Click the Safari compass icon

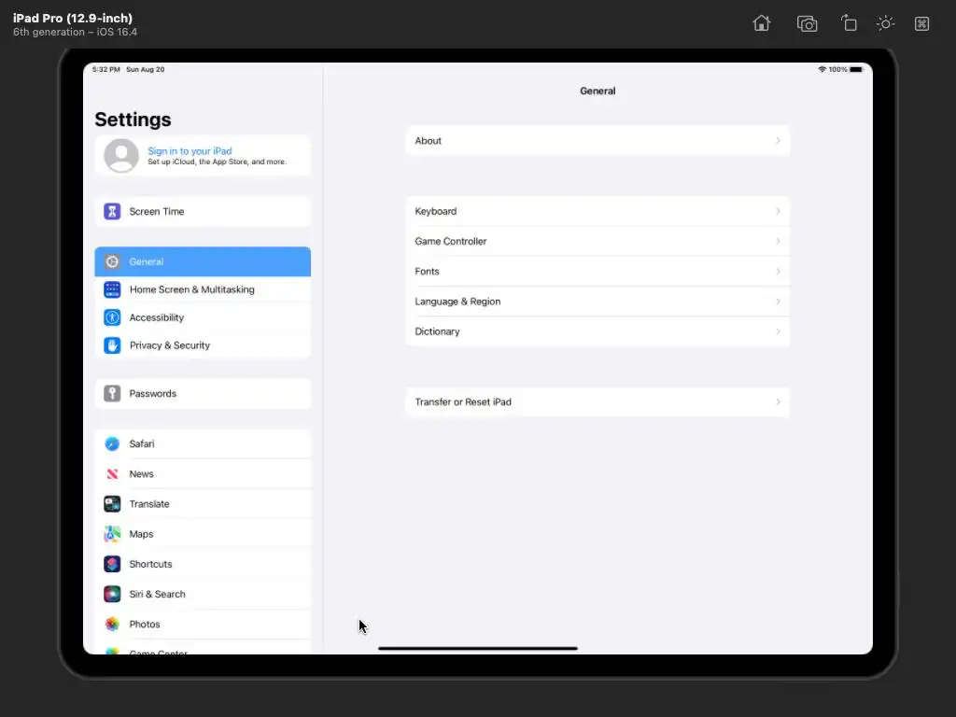click(112, 443)
